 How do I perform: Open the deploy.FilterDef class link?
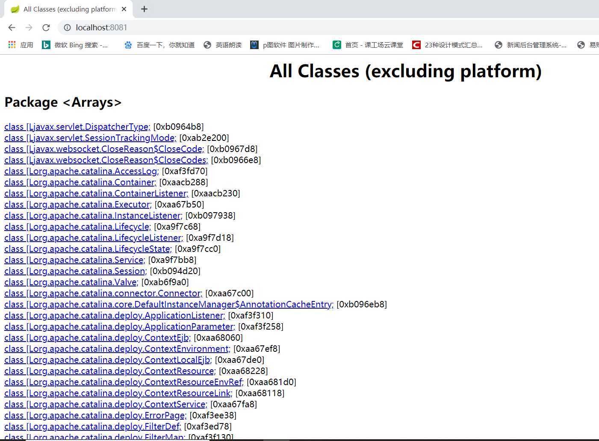93,426
